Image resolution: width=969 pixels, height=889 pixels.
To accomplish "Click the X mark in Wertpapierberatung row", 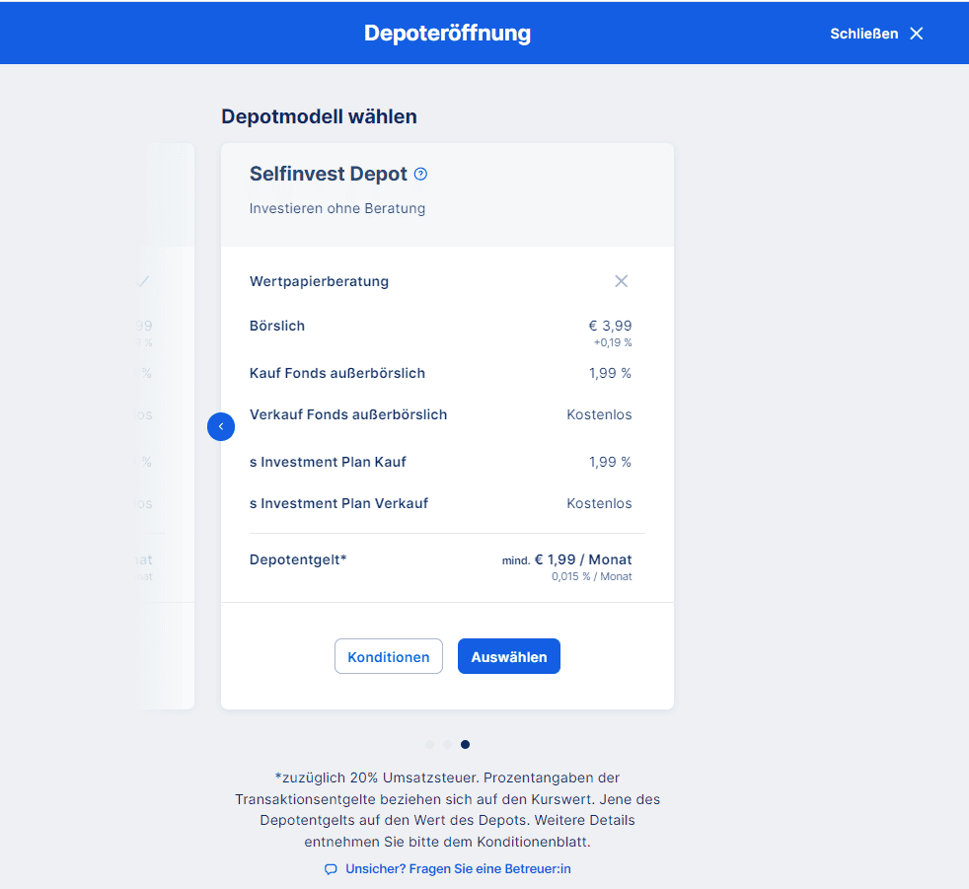I will pos(621,281).
